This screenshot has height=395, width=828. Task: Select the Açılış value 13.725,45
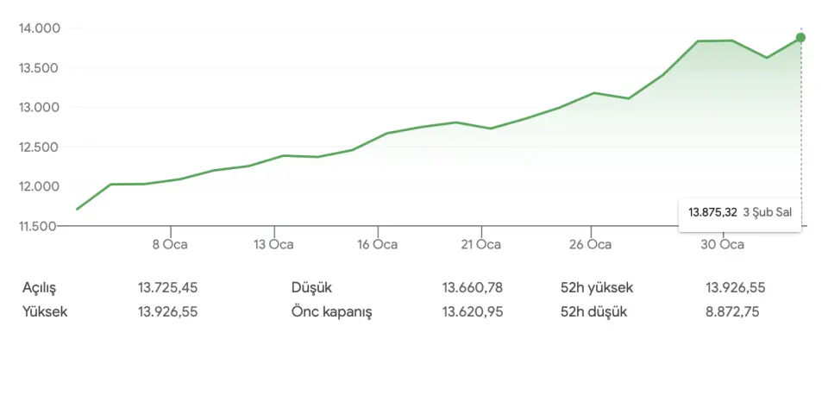[x=167, y=288]
